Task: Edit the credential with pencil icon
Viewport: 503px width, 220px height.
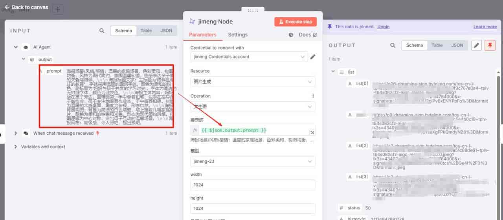Action: tap(313, 57)
